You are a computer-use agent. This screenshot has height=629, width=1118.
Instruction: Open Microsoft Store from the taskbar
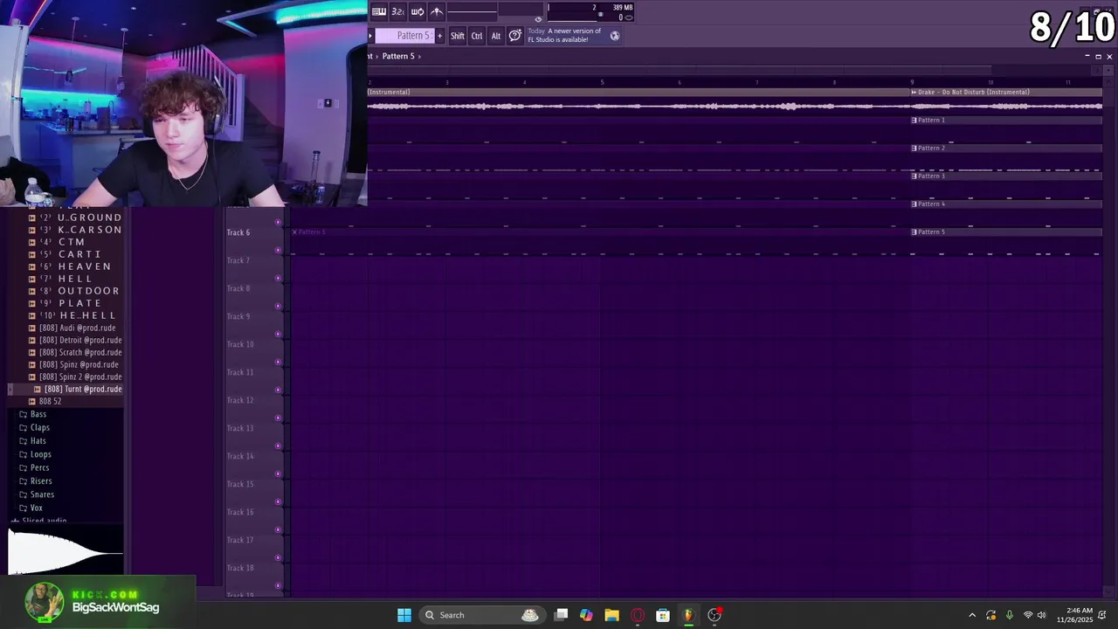[x=663, y=615]
